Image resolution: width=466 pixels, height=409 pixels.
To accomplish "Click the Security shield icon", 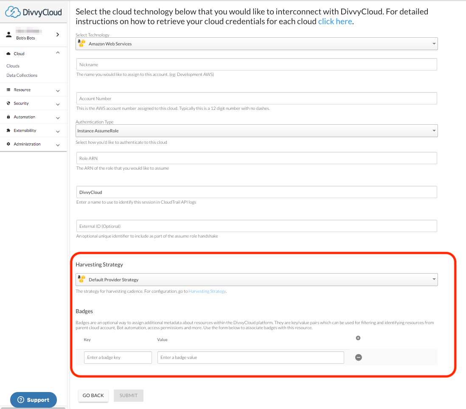I will click(x=8, y=104).
